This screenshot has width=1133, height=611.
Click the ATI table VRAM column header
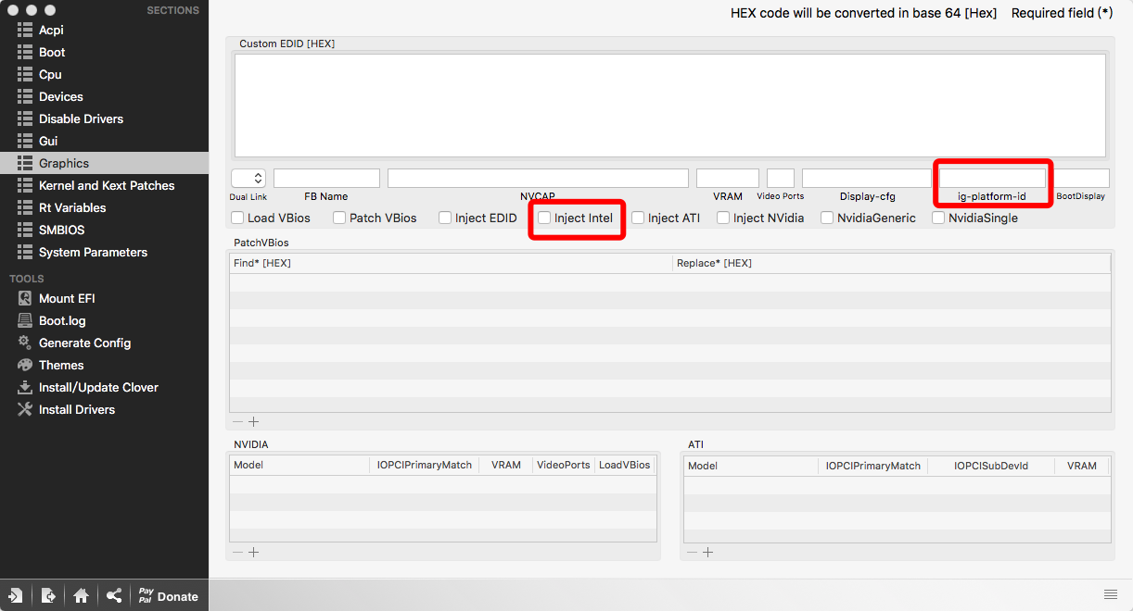tap(1082, 465)
